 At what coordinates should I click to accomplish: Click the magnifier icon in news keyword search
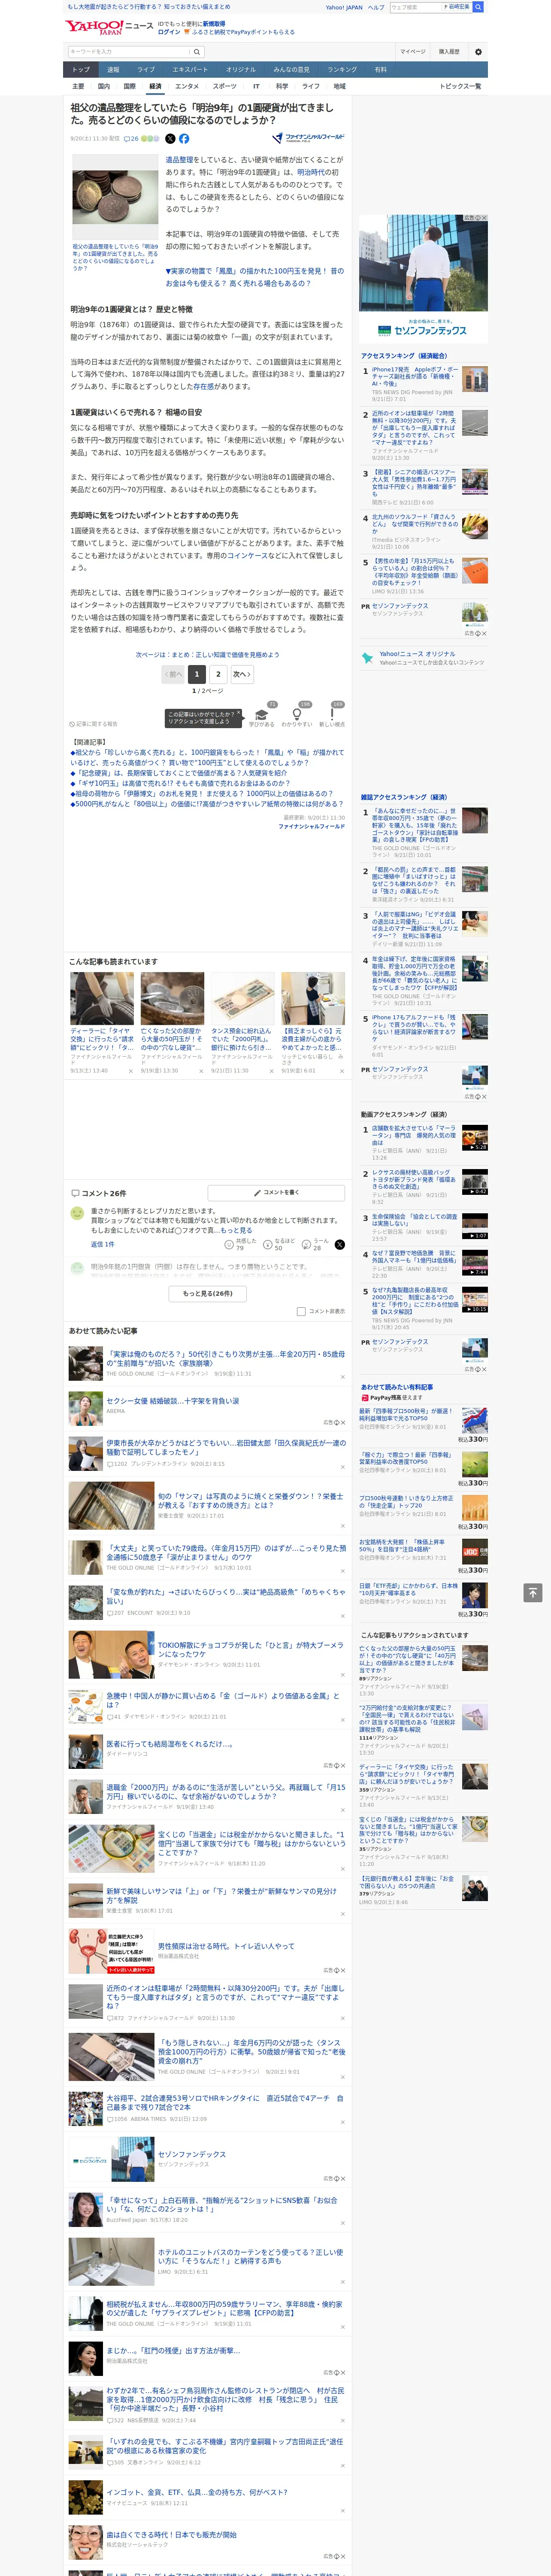[197, 52]
